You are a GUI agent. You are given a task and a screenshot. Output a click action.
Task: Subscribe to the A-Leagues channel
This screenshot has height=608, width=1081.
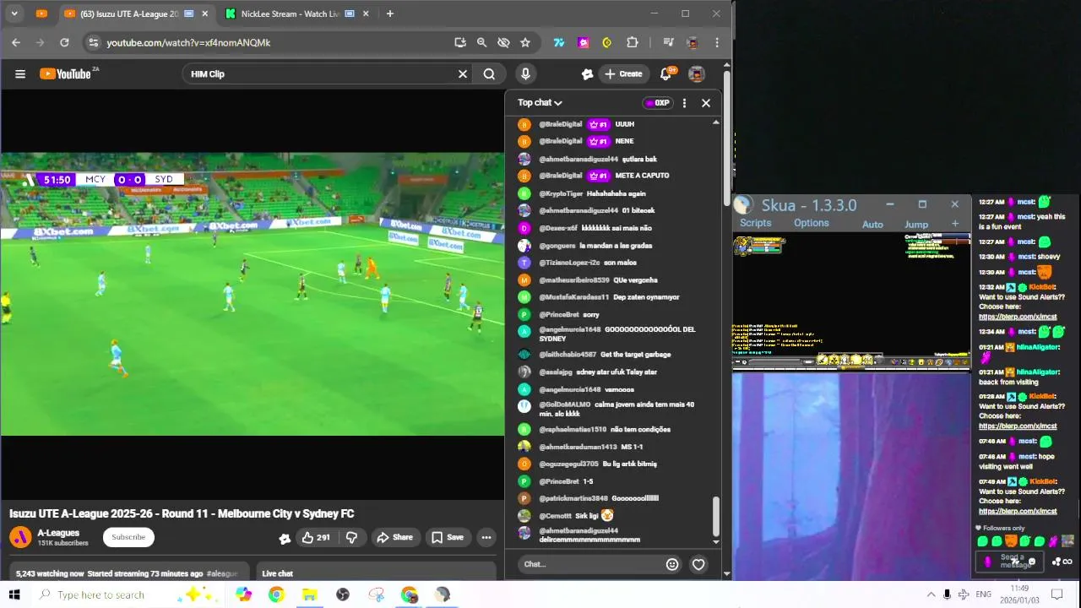128,537
